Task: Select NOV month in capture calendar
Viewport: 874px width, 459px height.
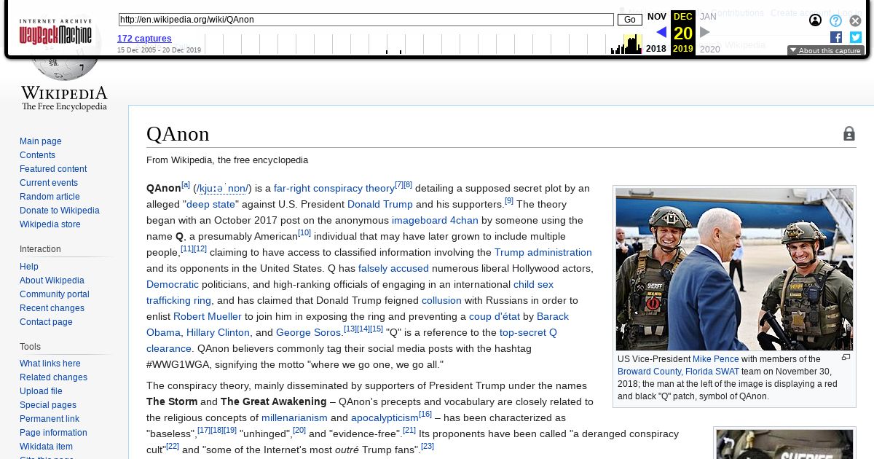Action: [656, 17]
